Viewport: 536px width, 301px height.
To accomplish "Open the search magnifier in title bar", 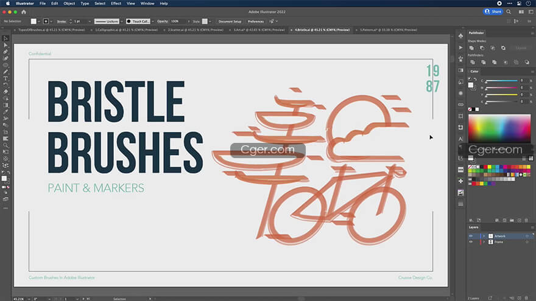I will (x=509, y=12).
